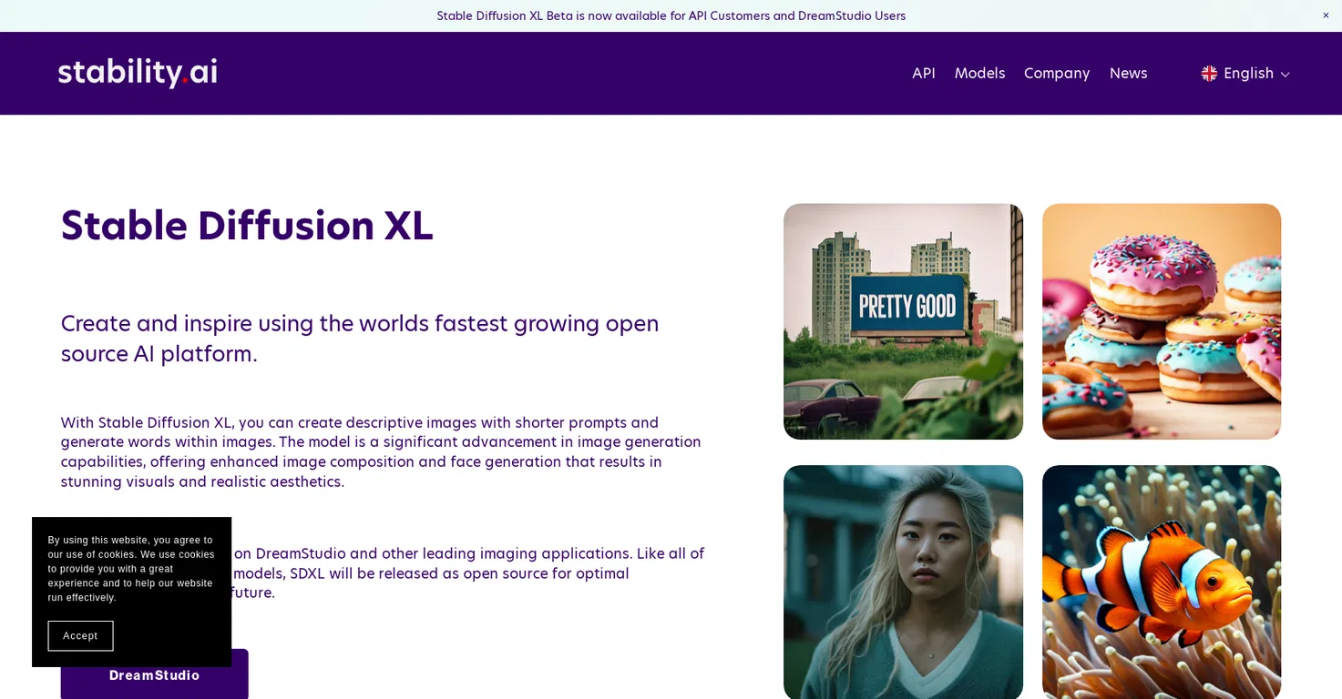The height and width of the screenshot is (699, 1342).
Task: Open the clownfish image
Action: [x=1162, y=582]
